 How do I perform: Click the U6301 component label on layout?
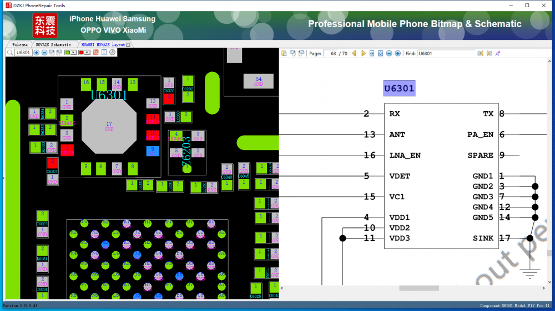pos(109,95)
